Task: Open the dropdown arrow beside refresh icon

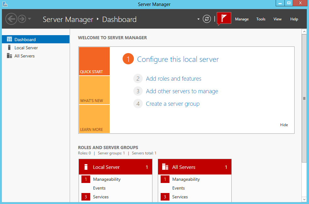Action: point(198,19)
